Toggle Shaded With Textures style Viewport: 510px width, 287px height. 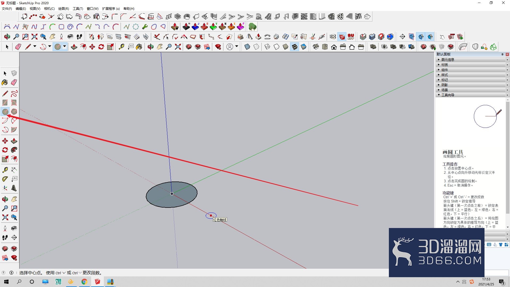tap(295, 47)
